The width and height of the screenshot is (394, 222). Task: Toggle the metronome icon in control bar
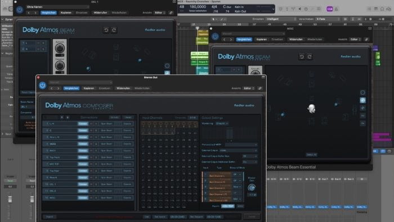pyautogui.click(x=336, y=9)
